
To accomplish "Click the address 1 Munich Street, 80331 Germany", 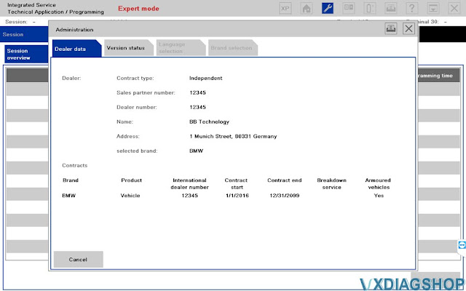I will (233, 136).
